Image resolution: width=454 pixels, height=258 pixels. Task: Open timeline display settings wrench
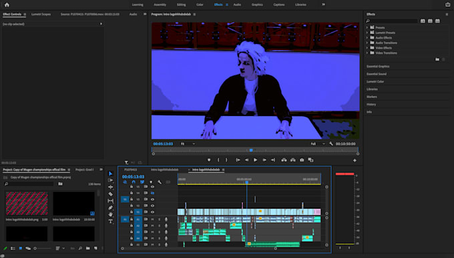pos(160,182)
